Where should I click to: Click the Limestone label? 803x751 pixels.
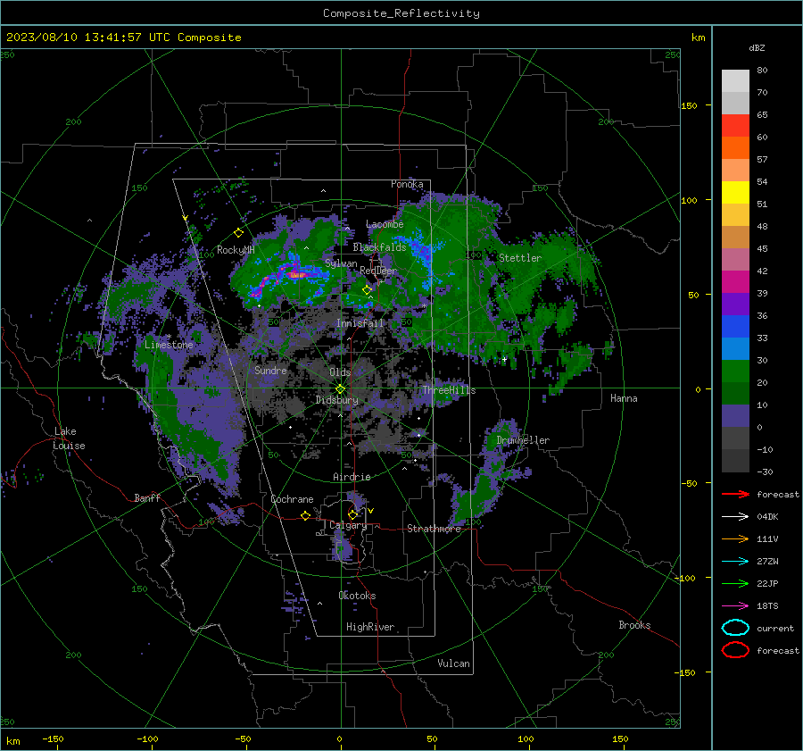point(169,345)
